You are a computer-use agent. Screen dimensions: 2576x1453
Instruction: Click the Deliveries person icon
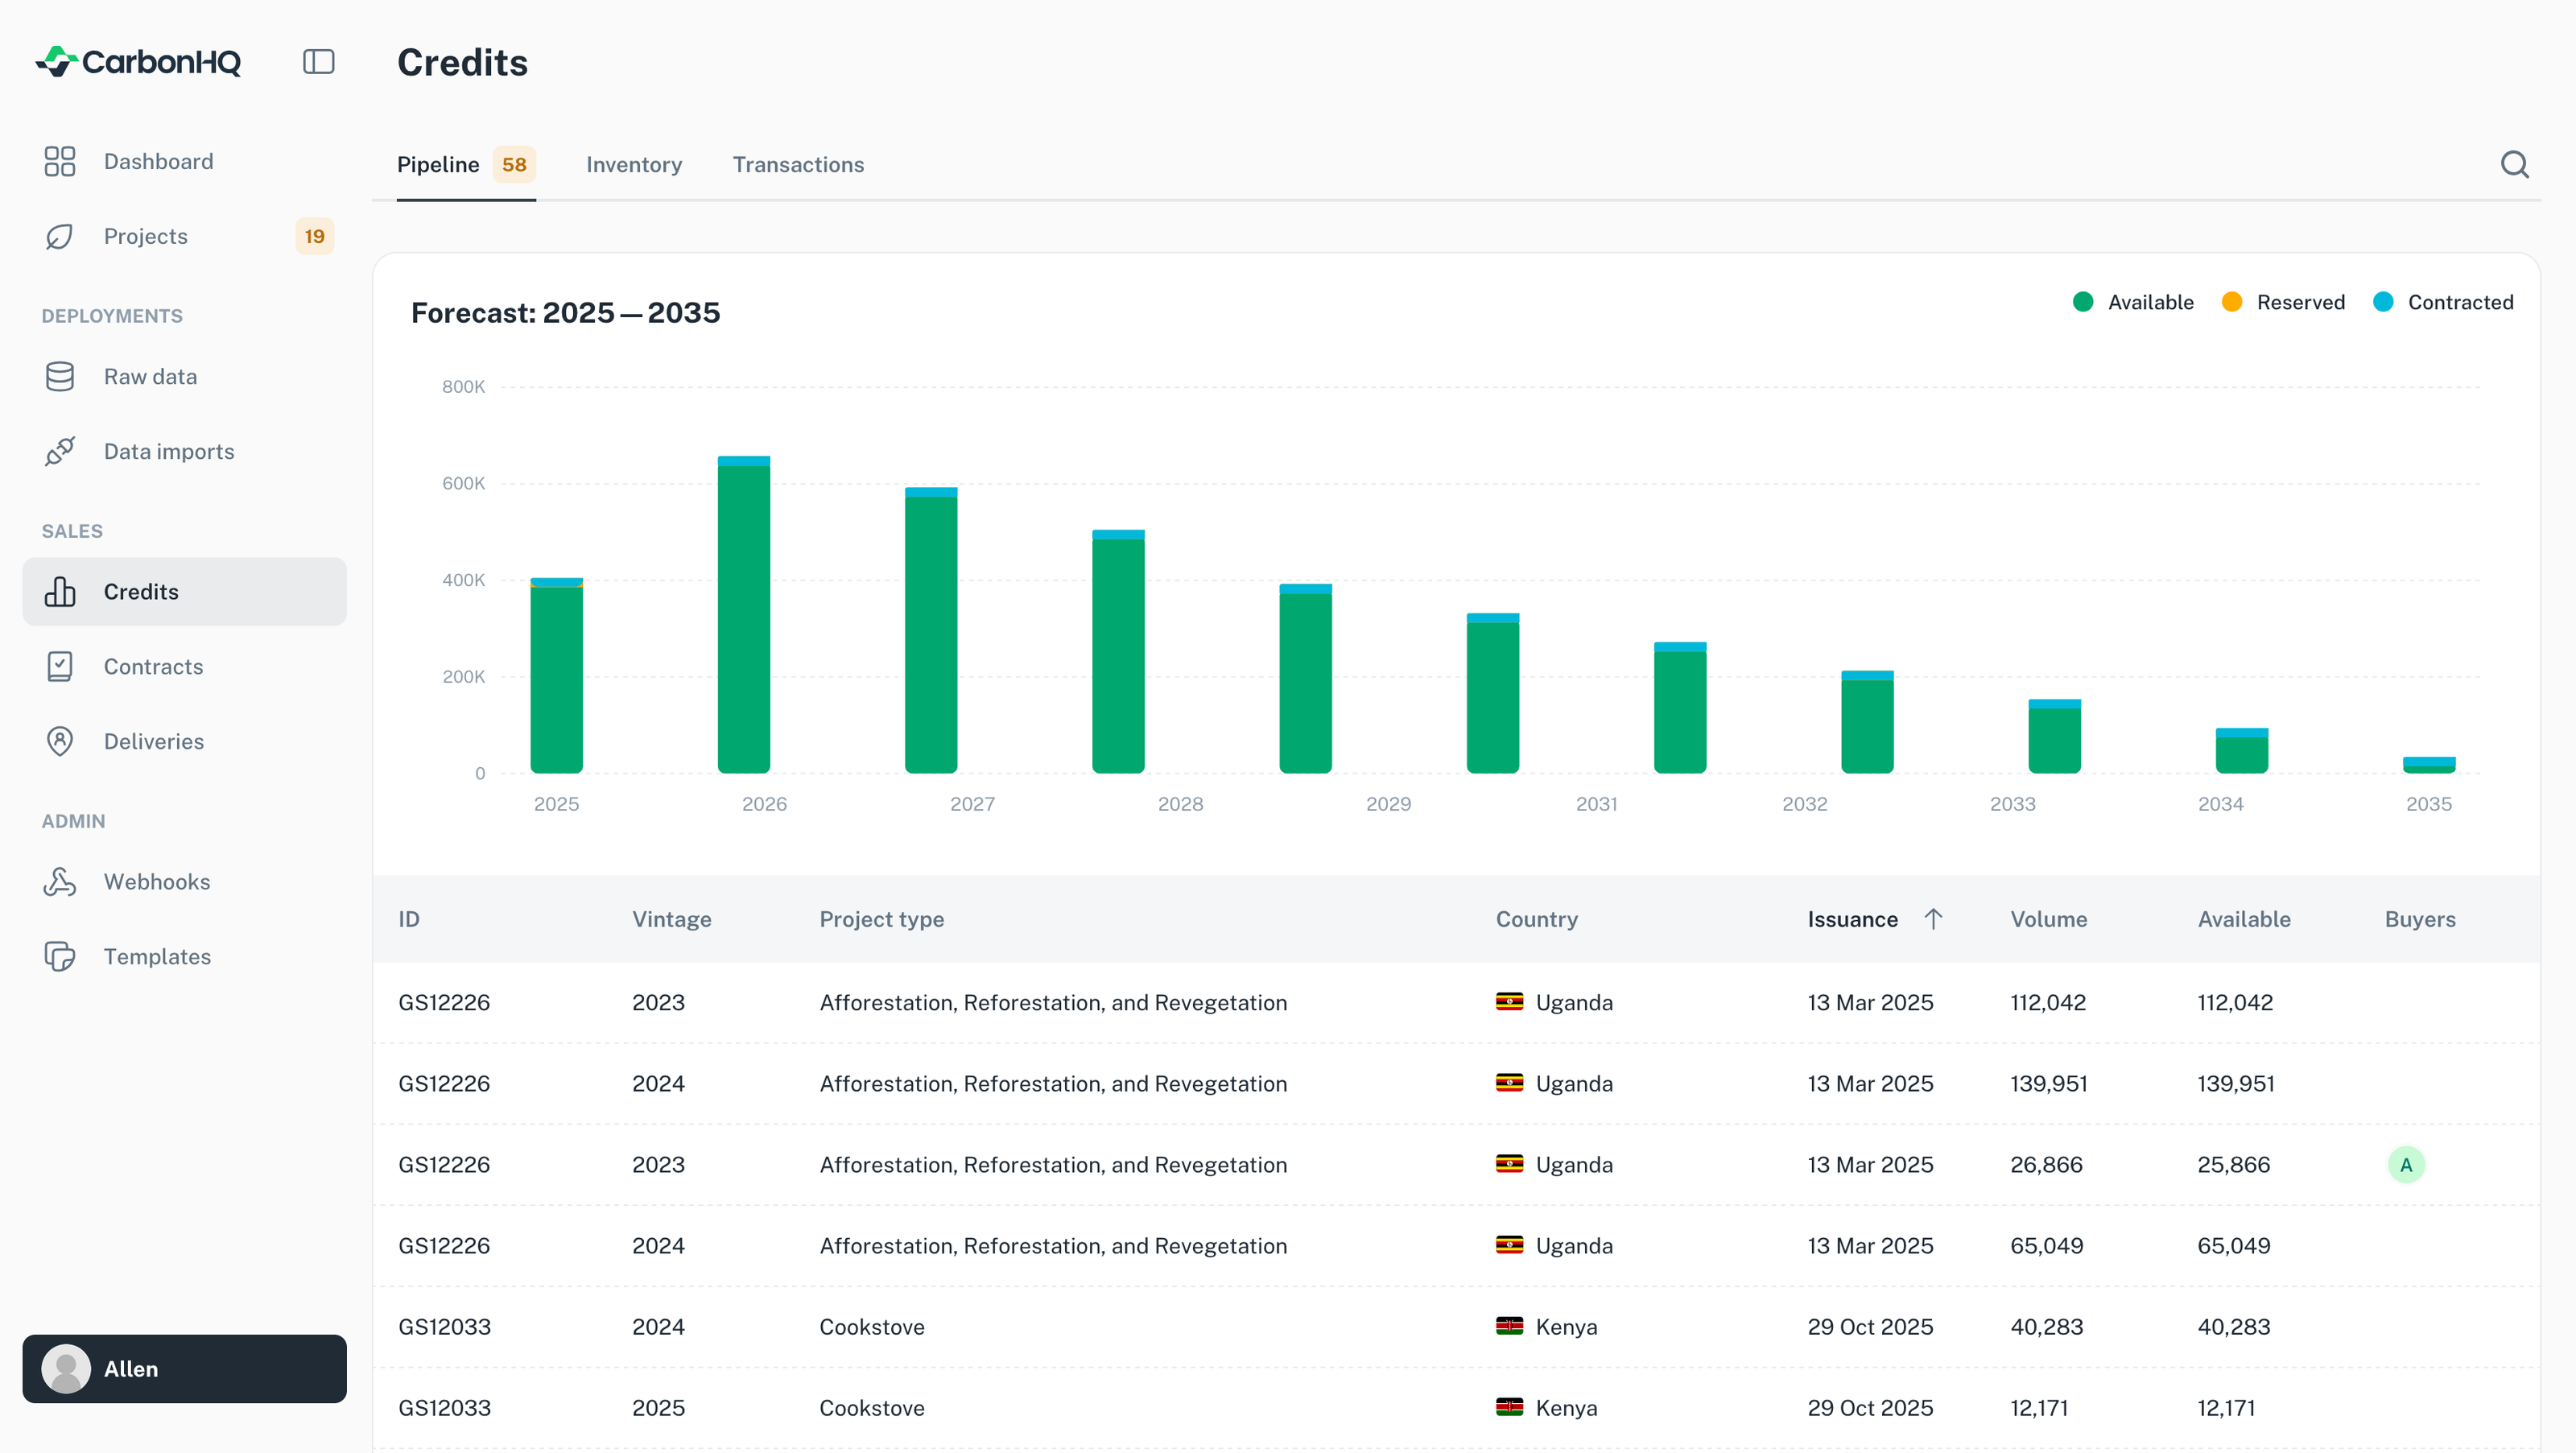pyautogui.click(x=59, y=741)
